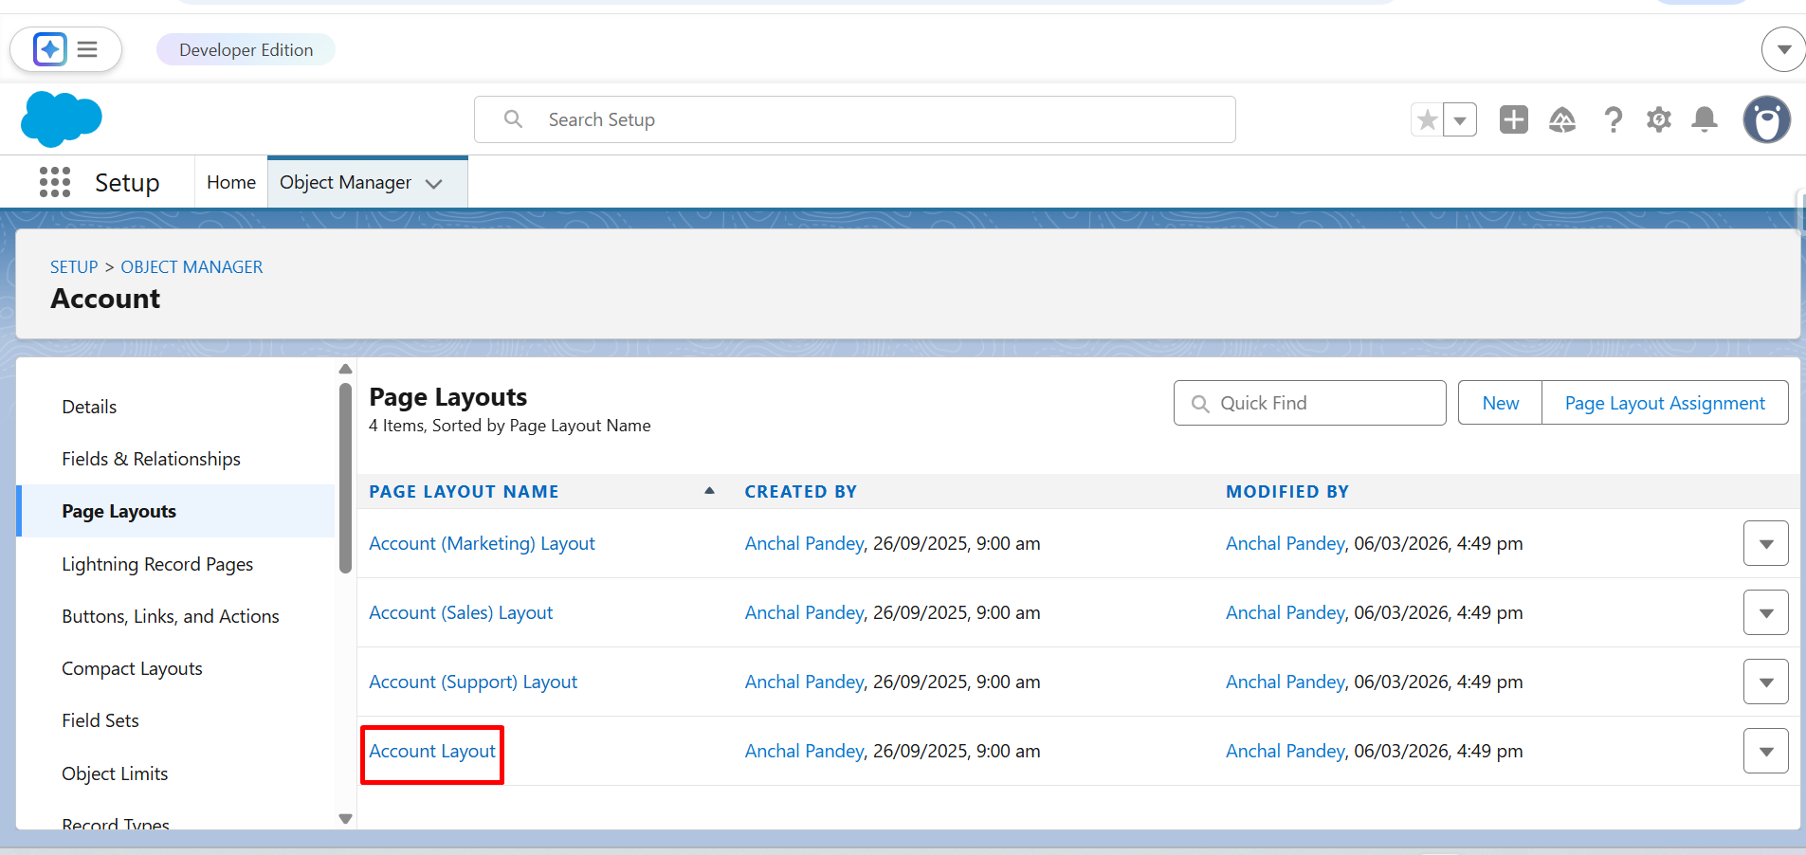
Task: Open Compact Layouts in the sidebar
Action: click(x=132, y=668)
